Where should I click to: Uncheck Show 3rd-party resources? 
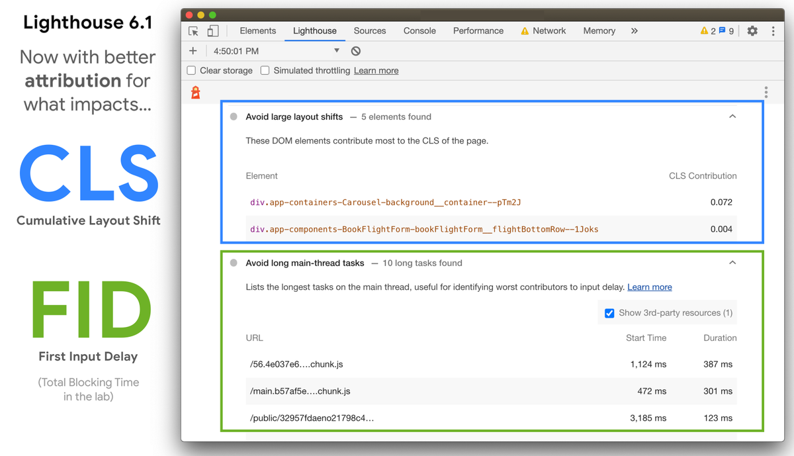tap(609, 312)
